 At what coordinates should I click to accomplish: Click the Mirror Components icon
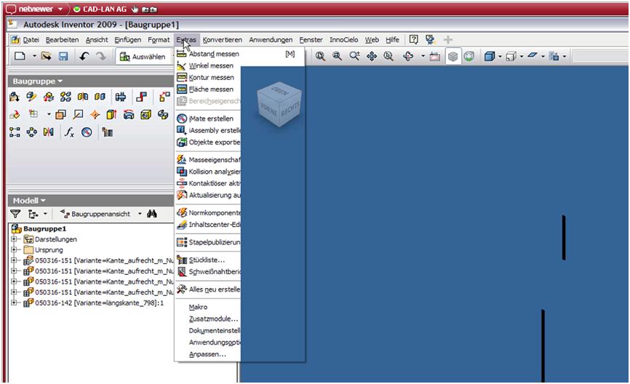pos(83,97)
